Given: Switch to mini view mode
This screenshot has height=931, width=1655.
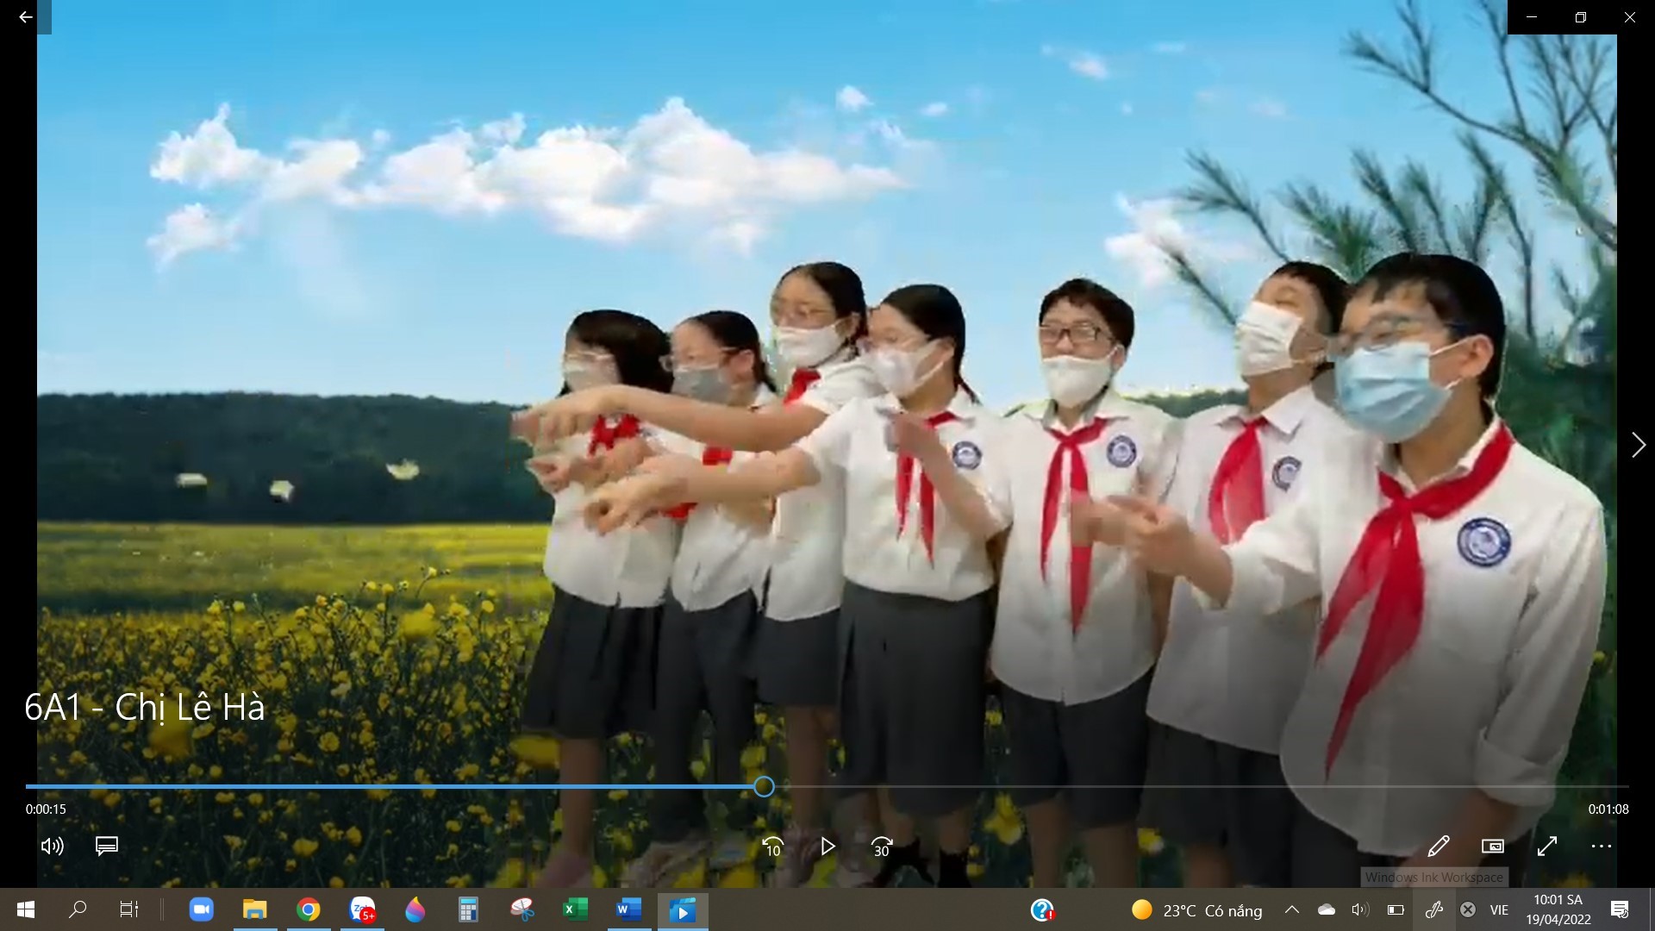Looking at the screenshot, I should click(x=1492, y=847).
